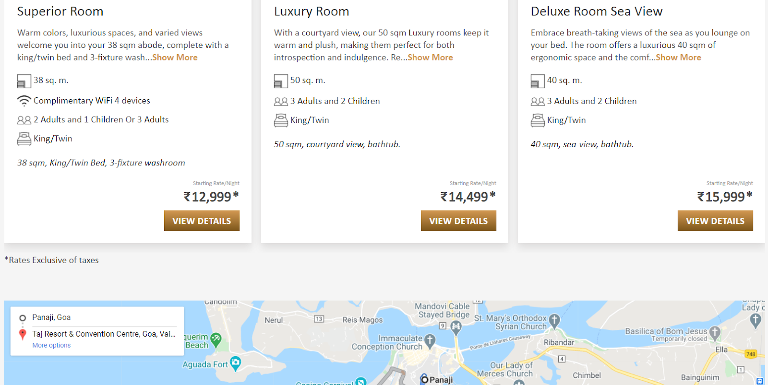Open More options in map directions
The image size is (768, 385).
(51, 345)
